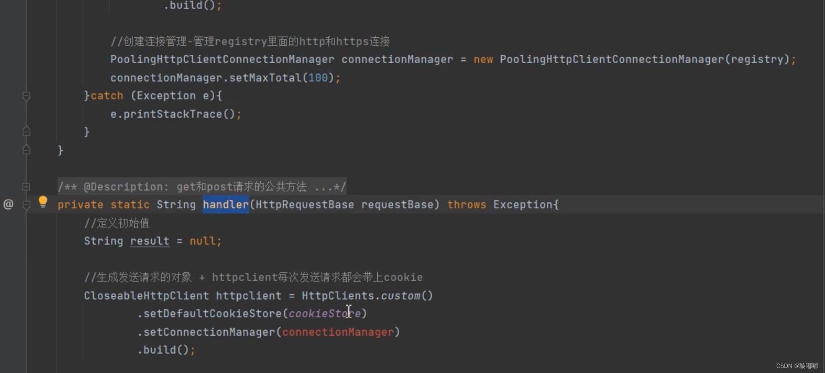Viewport: 825px width, 373px height.
Task: Click HttpRequestBase parameter type
Action: pyautogui.click(x=305, y=205)
